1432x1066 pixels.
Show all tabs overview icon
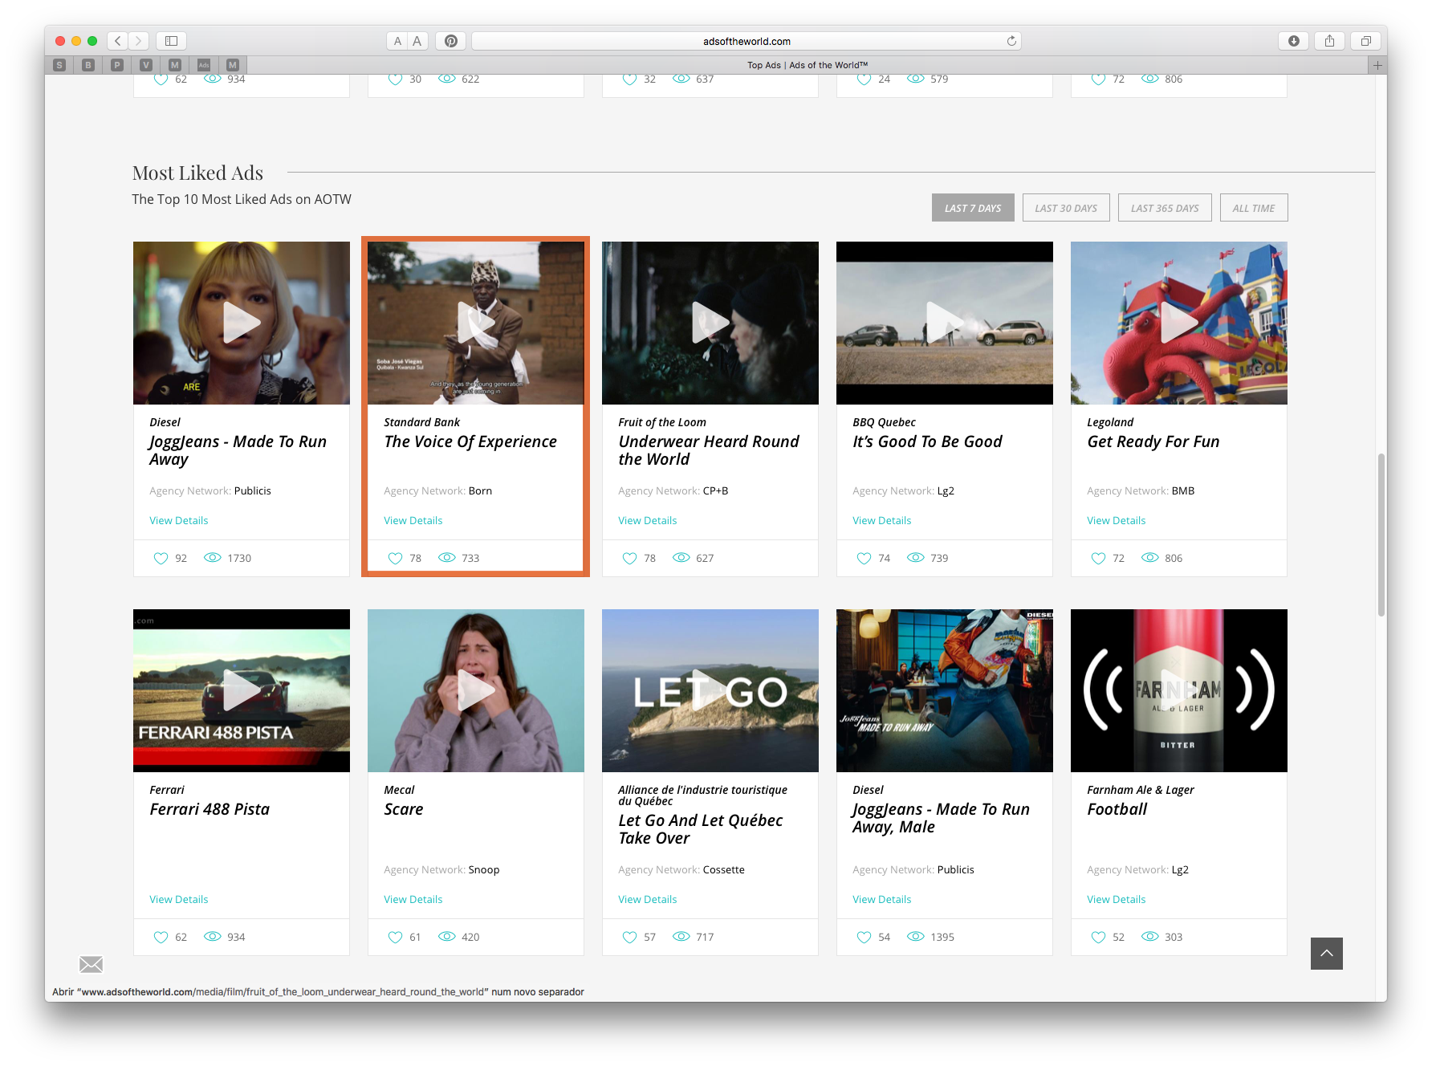(x=1365, y=41)
